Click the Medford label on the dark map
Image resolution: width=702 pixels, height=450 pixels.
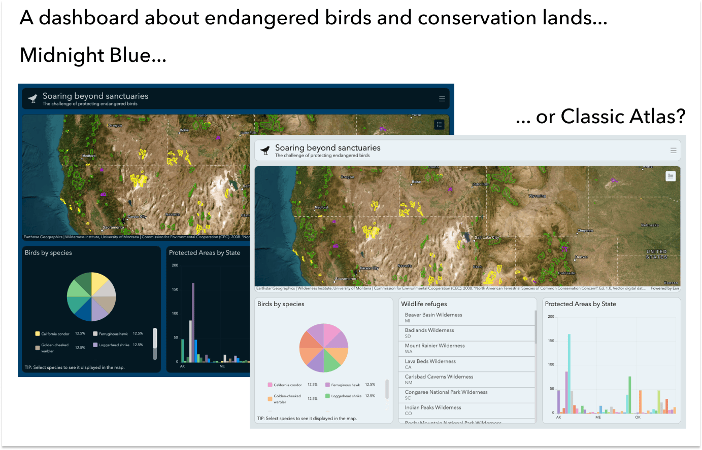pos(89,156)
